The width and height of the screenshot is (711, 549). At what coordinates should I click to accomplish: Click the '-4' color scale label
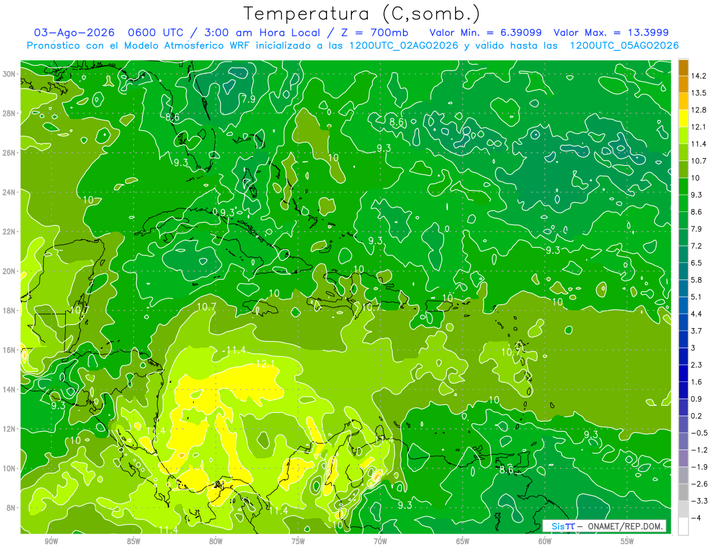click(x=696, y=518)
